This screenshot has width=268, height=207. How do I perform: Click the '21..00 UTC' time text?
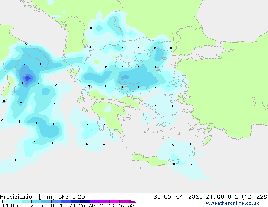[x=222, y=197]
